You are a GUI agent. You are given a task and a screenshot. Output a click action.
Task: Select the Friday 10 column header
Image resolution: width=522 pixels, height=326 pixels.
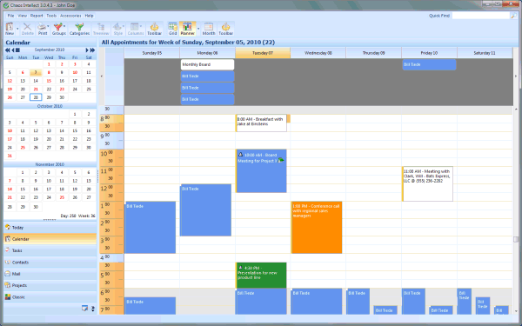[429, 53]
